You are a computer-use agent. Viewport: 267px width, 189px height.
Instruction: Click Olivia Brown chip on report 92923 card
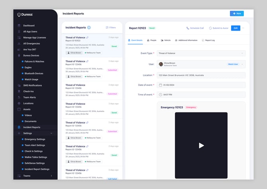click(x=74, y=53)
